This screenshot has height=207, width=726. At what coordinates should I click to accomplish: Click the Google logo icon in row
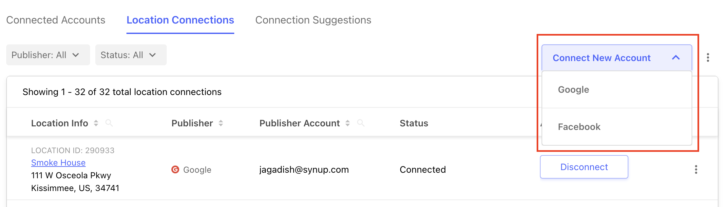tap(175, 169)
